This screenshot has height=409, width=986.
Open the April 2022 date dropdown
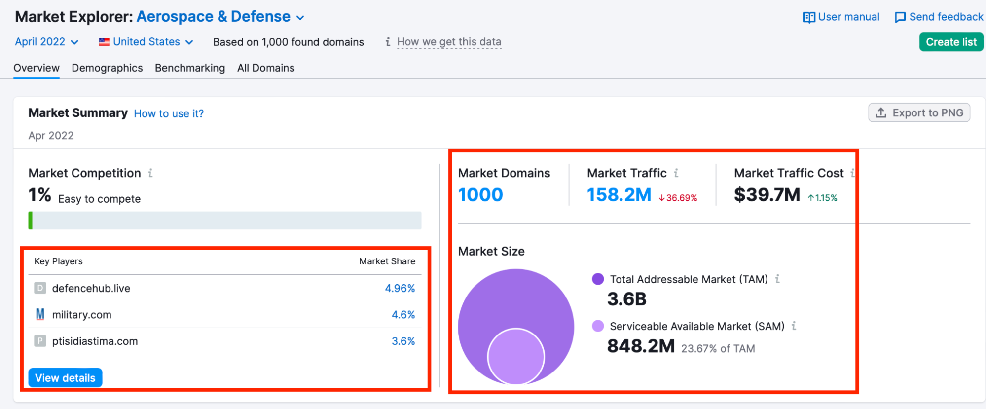pyautogui.click(x=46, y=42)
